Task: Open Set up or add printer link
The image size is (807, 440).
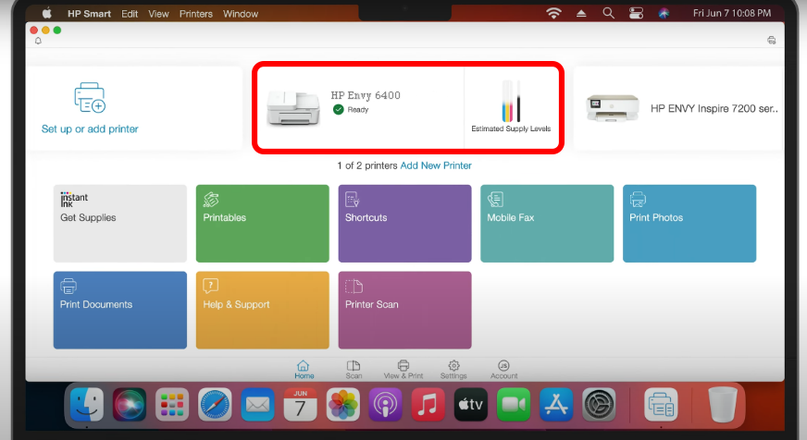Action: pyautogui.click(x=90, y=129)
